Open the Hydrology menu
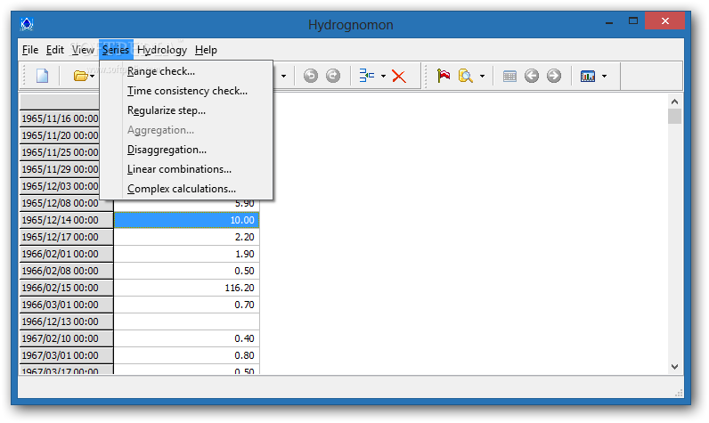The height and width of the screenshot is (423, 709). (162, 50)
